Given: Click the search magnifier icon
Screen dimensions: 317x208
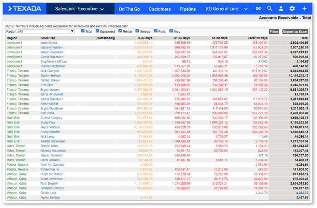Looking at the screenshot, I should [270, 9].
